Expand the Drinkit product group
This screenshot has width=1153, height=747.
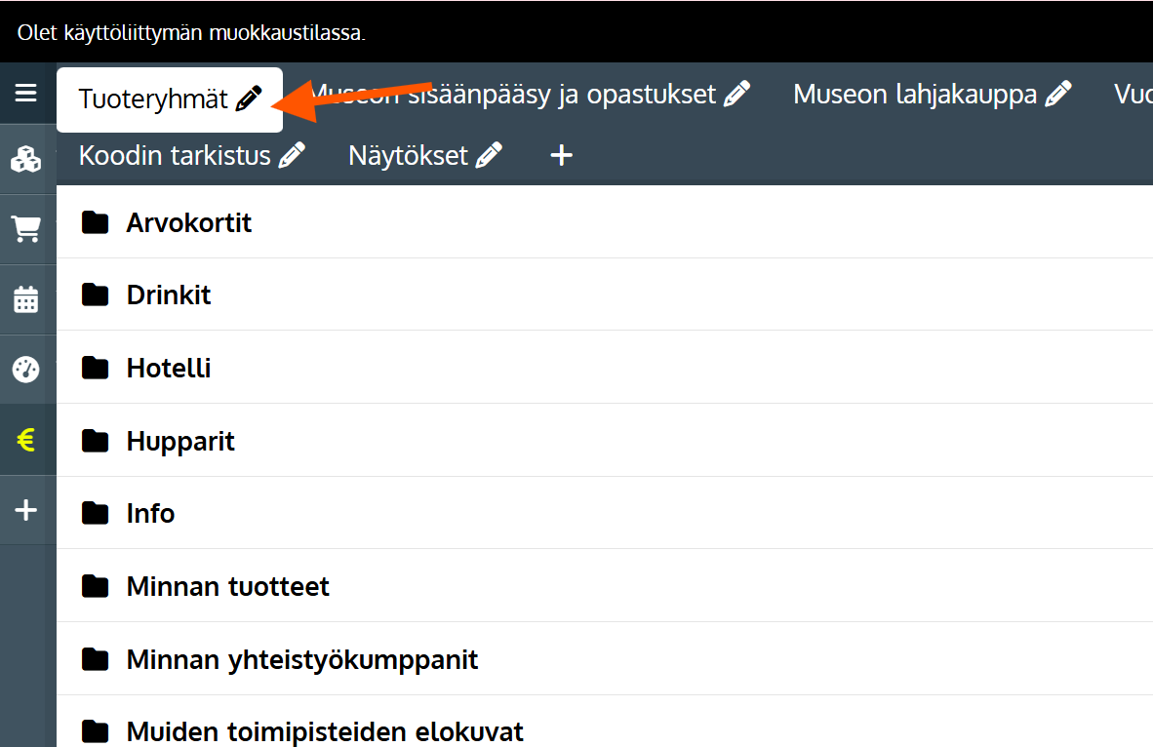[x=168, y=295]
